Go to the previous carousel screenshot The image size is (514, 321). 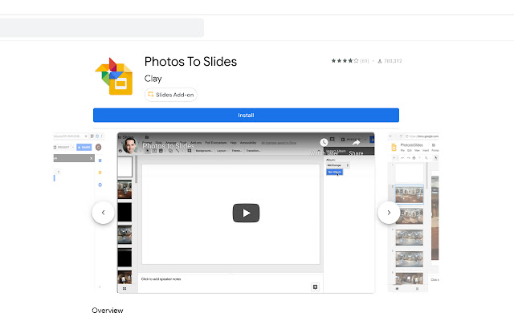pyautogui.click(x=104, y=213)
